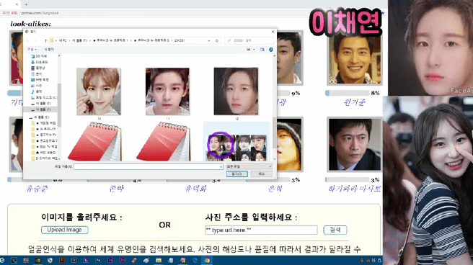The image size is (473, 265).
Task: Select the highlighted face collage thumbnail
Action: [236, 142]
